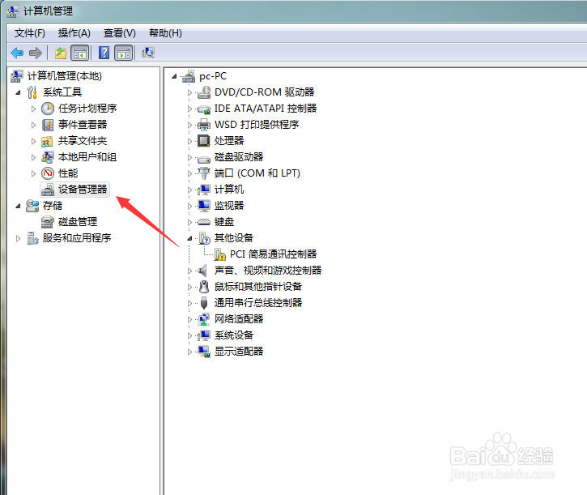
Task: Expand the 系统设备 category arrow
Action: (x=189, y=335)
